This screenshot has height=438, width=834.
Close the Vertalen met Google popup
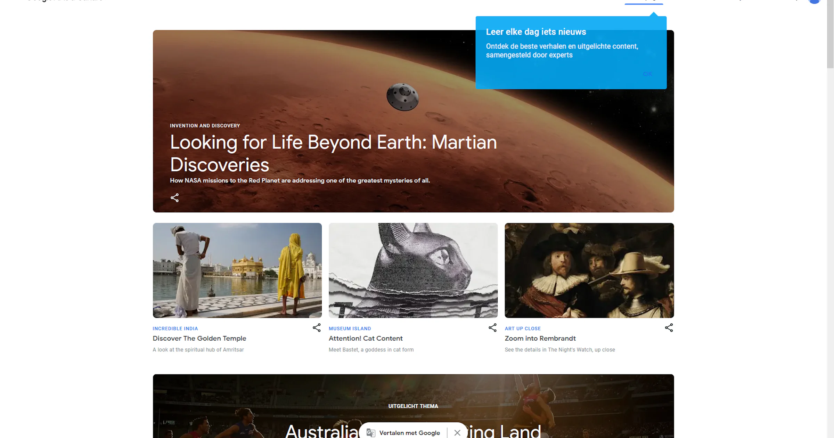pos(457,432)
